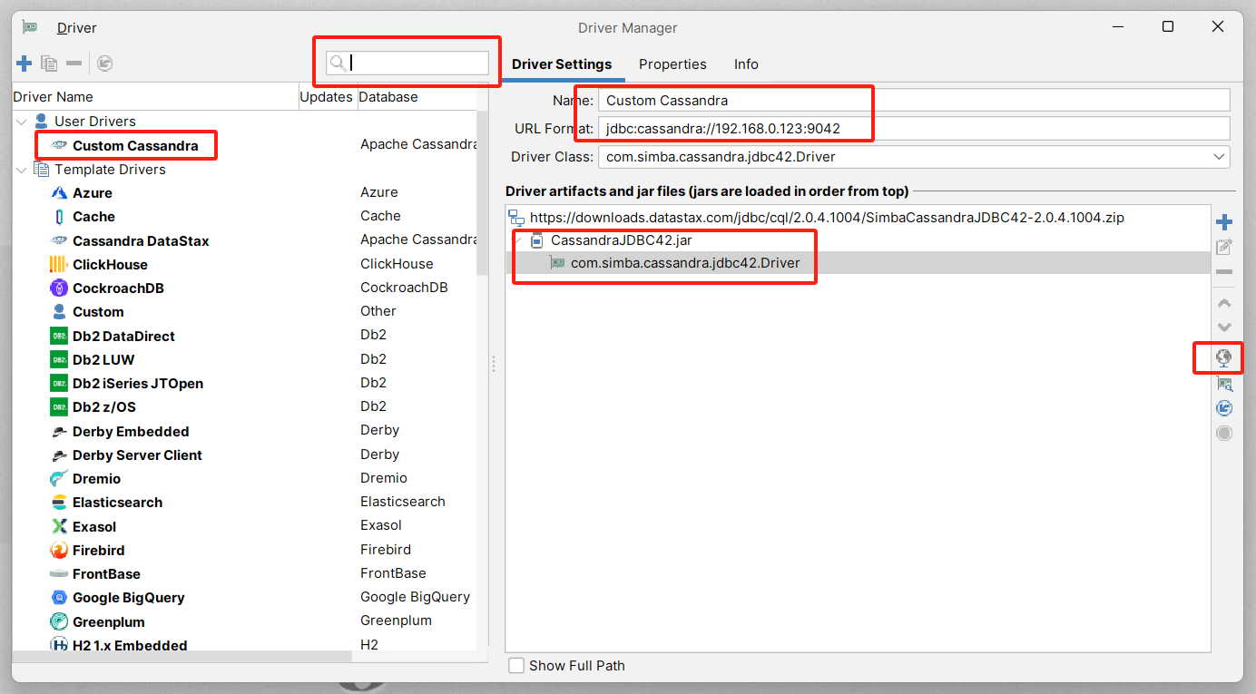1256x694 pixels.
Task: Click the CockroachDB purple icon
Action: click(59, 288)
